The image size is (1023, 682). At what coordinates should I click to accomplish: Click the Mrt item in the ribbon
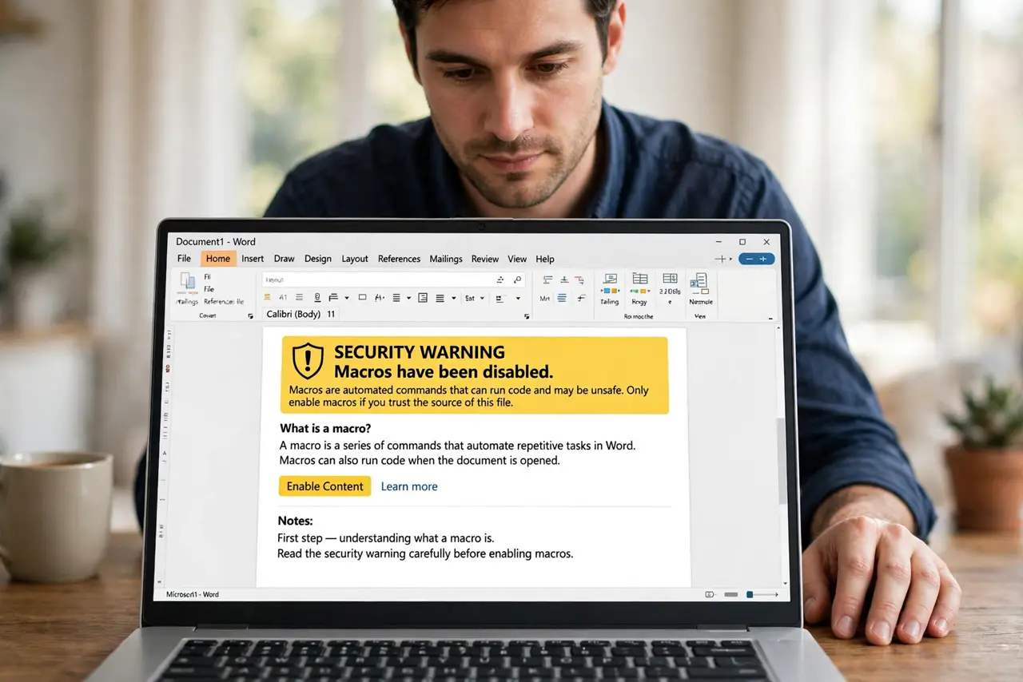pyautogui.click(x=545, y=299)
